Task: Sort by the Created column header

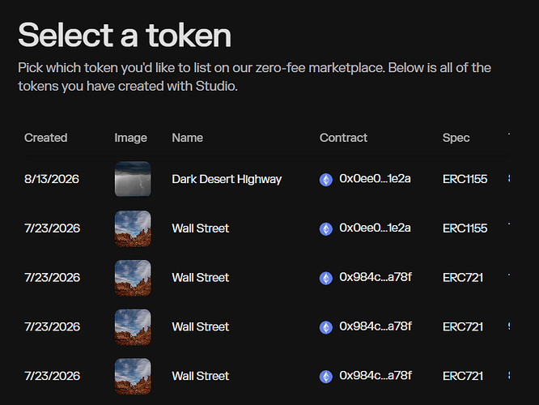Action: [45, 138]
